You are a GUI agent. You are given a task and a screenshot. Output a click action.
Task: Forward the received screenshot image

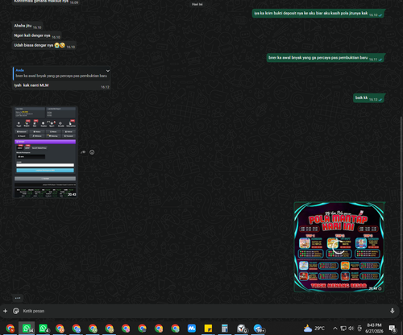(x=83, y=152)
